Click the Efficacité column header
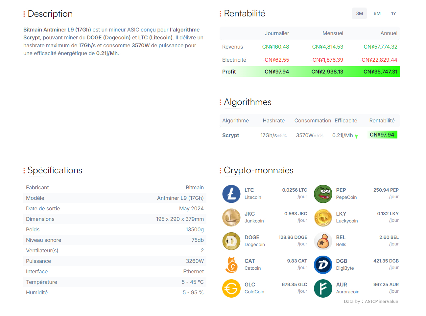Screen dimensions: 426x316 coord(346,120)
